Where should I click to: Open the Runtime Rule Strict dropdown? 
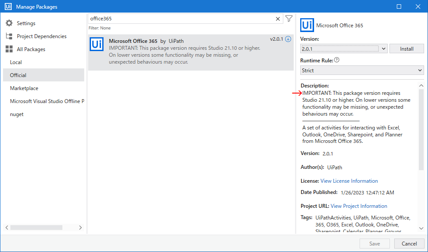click(362, 71)
